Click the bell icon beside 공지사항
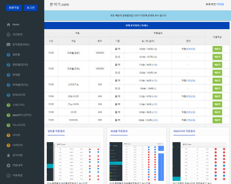Image resolution: width=231 pixels, height=184 pixels. click(x=8, y=155)
